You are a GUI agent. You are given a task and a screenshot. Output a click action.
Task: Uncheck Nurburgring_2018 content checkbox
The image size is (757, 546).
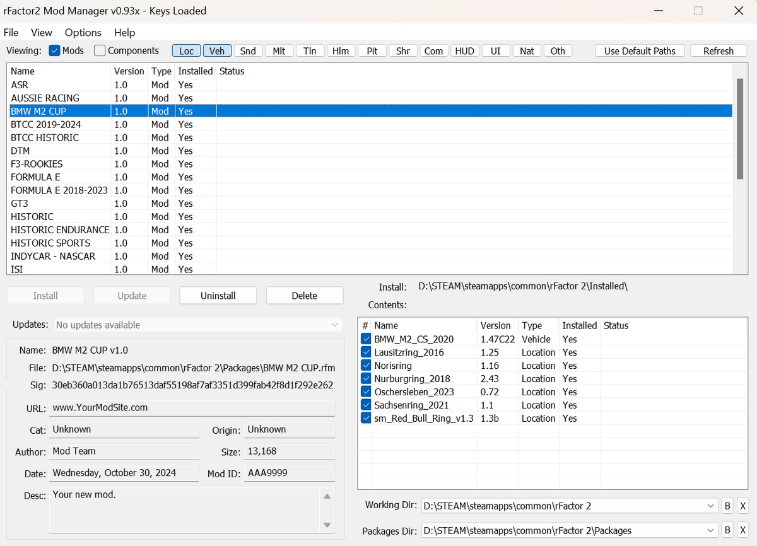[x=366, y=379]
